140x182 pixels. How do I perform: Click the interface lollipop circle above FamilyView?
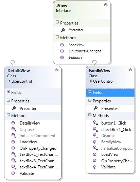coord(94,62)
